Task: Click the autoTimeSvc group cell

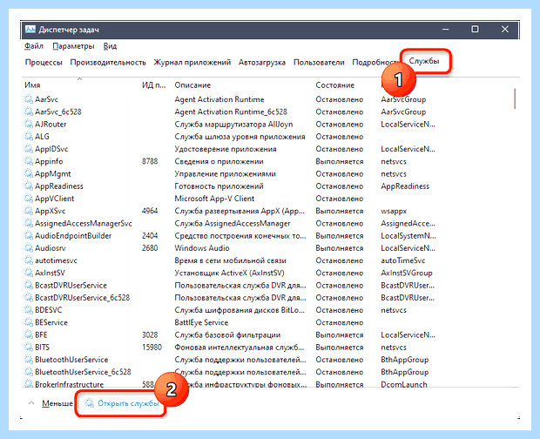Action: coord(403,260)
